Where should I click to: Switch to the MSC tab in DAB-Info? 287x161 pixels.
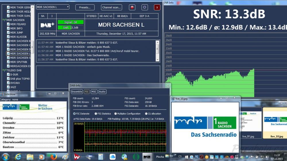coord(94,92)
